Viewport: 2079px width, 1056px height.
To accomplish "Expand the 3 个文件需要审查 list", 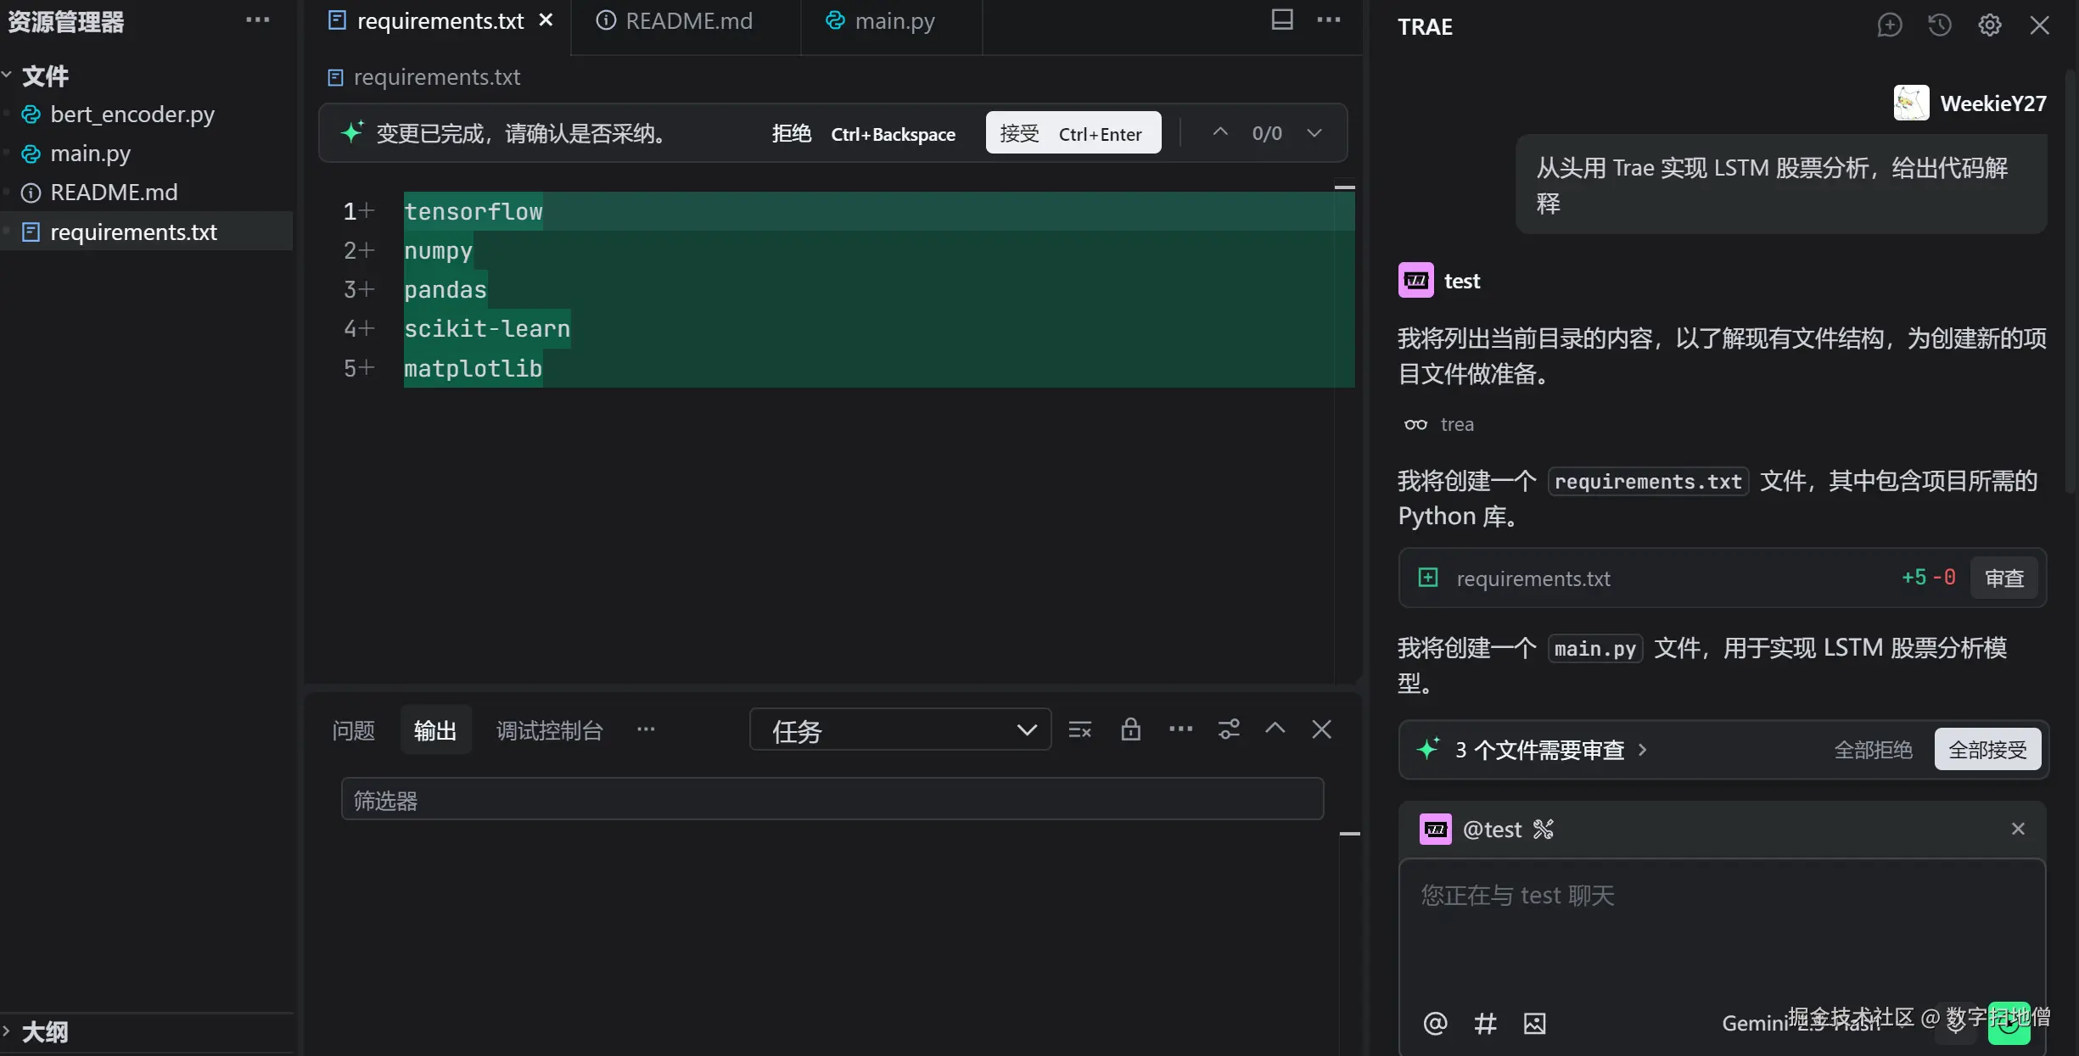I will pyautogui.click(x=1550, y=750).
